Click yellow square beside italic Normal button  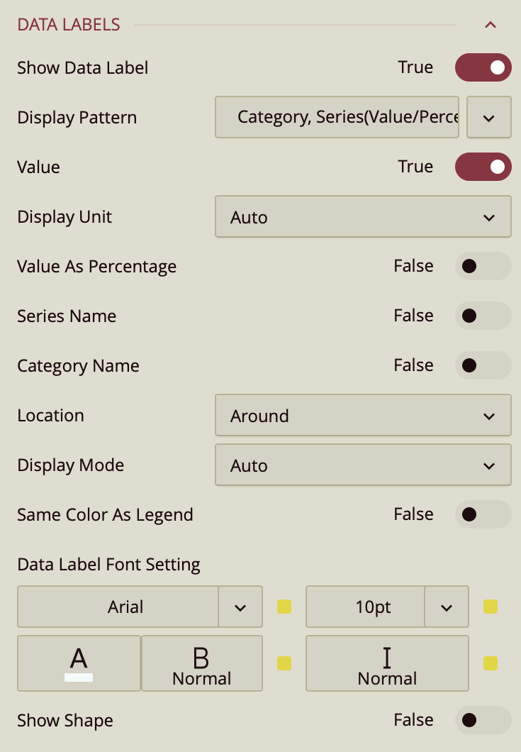(490, 663)
